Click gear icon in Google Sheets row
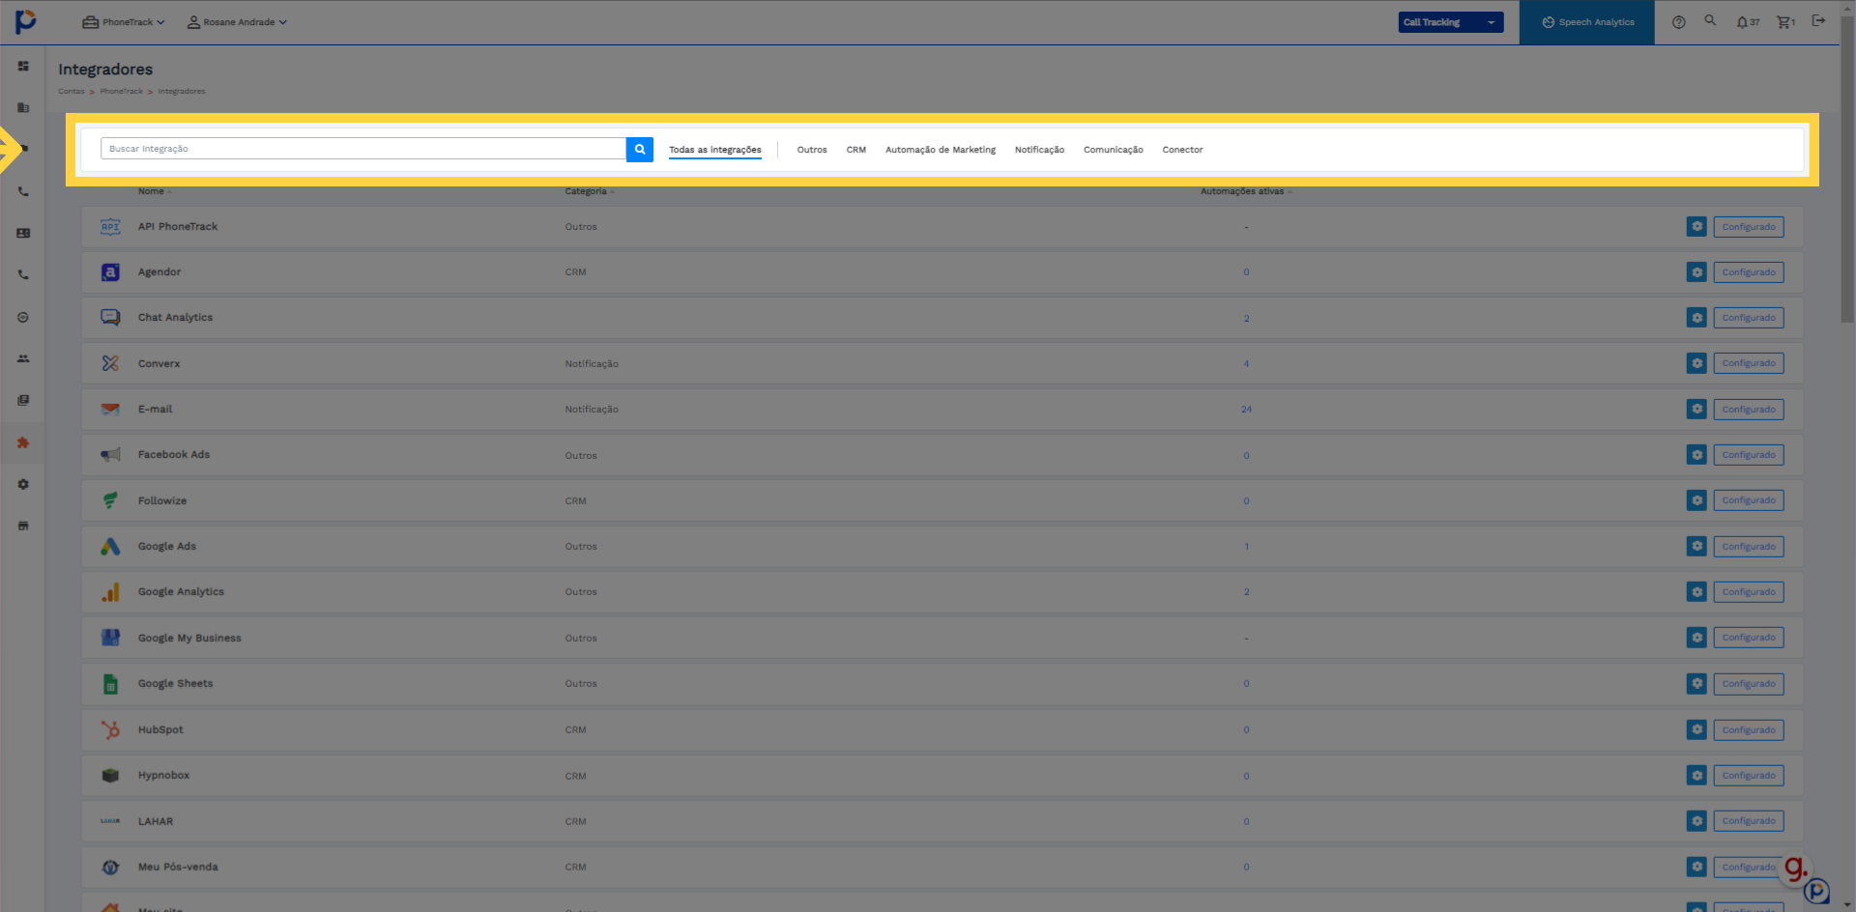The height and width of the screenshot is (912, 1856). coord(1696,684)
